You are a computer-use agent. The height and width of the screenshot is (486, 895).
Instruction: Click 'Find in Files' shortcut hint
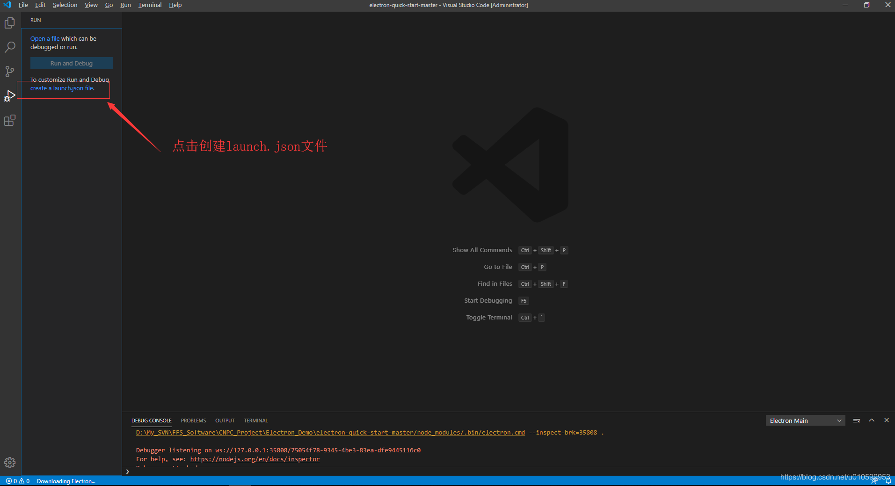495,284
